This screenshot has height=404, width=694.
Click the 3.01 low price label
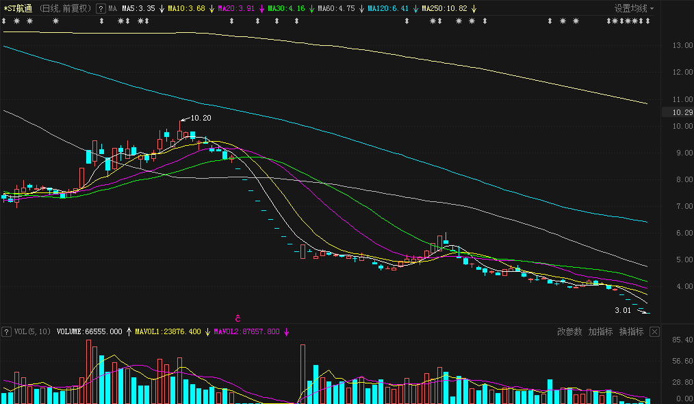[622, 310]
